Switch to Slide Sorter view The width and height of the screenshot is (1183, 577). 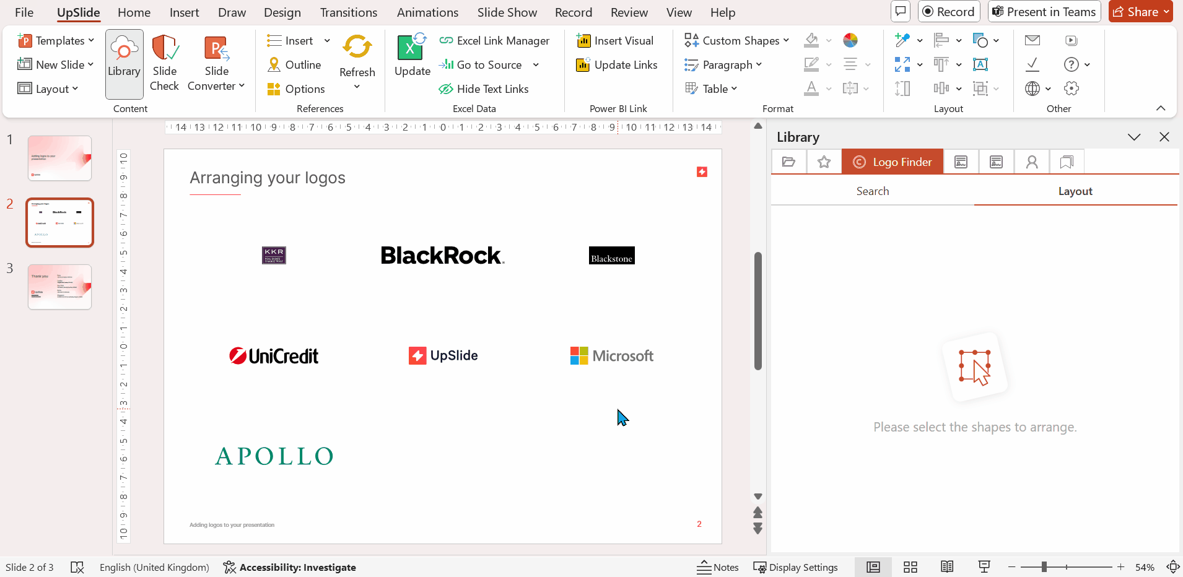click(x=910, y=567)
